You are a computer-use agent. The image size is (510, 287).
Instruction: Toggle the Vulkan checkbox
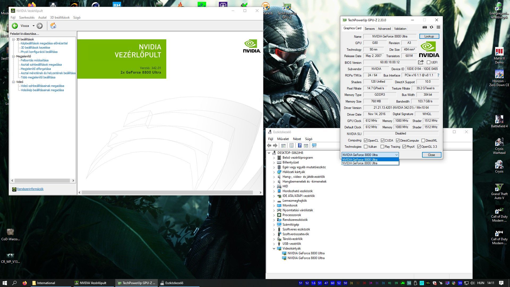tap(366, 147)
